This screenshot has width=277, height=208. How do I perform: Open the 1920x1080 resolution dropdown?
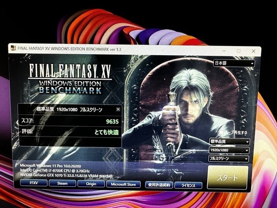click(x=229, y=150)
